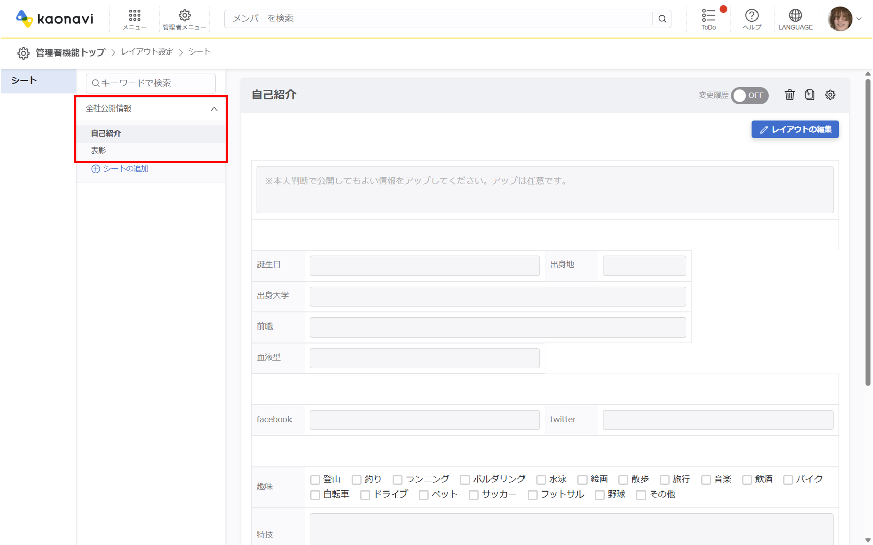Open the sheet settings gear icon

[x=830, y=95]
